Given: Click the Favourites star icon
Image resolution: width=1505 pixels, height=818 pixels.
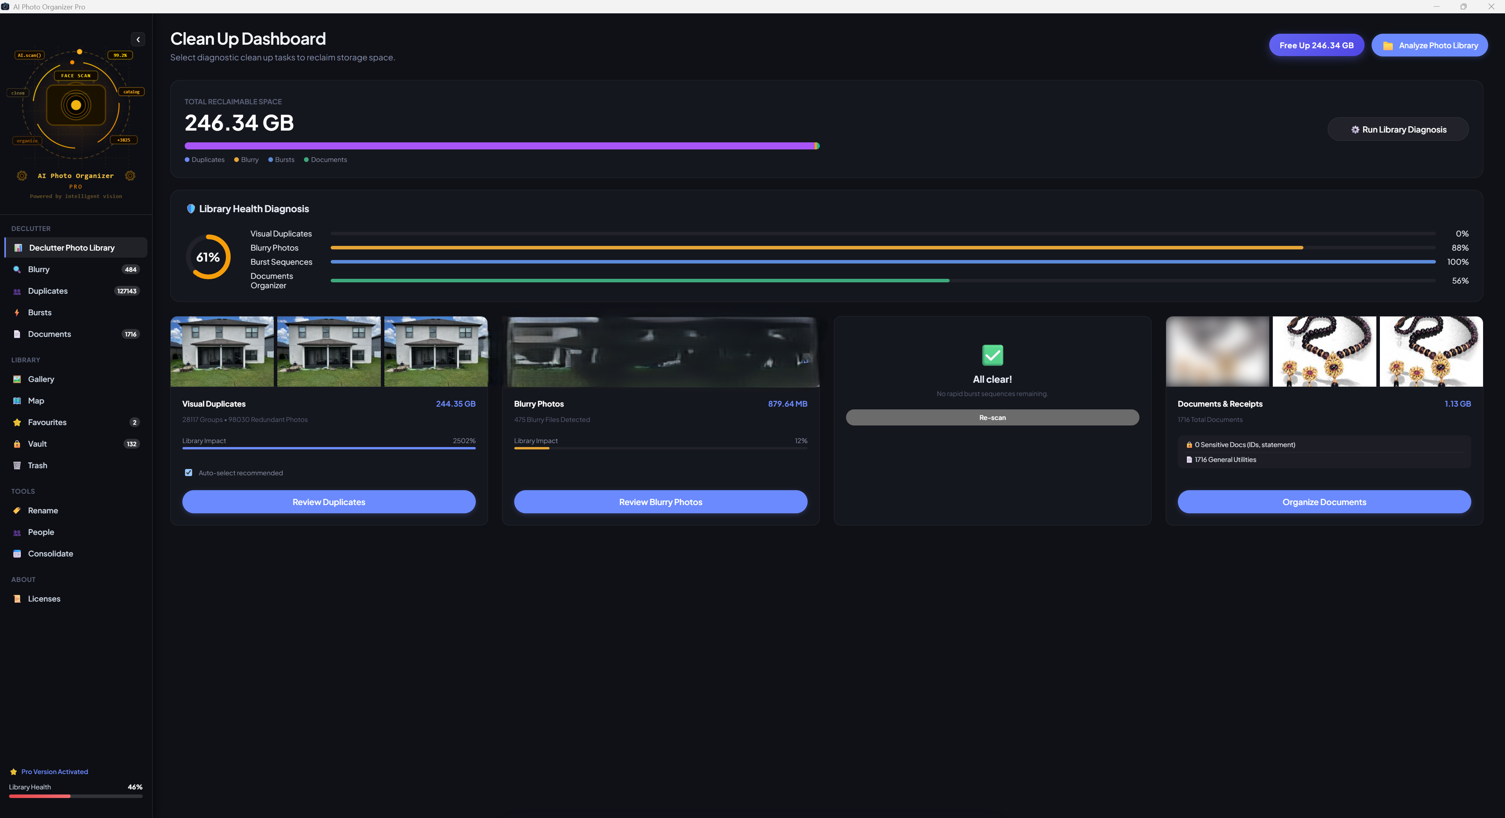Looking at the screenshot, I should [x=17, y=422].
